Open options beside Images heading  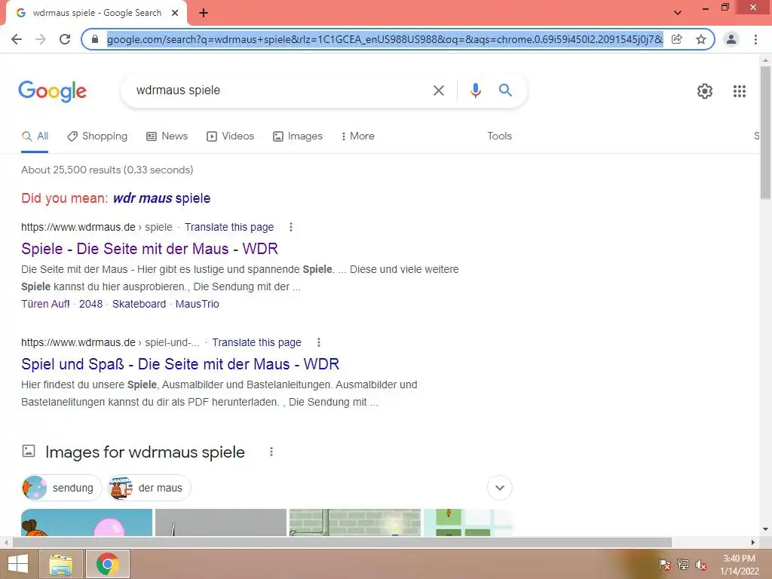pyautogui.click(x=271, y=452)
